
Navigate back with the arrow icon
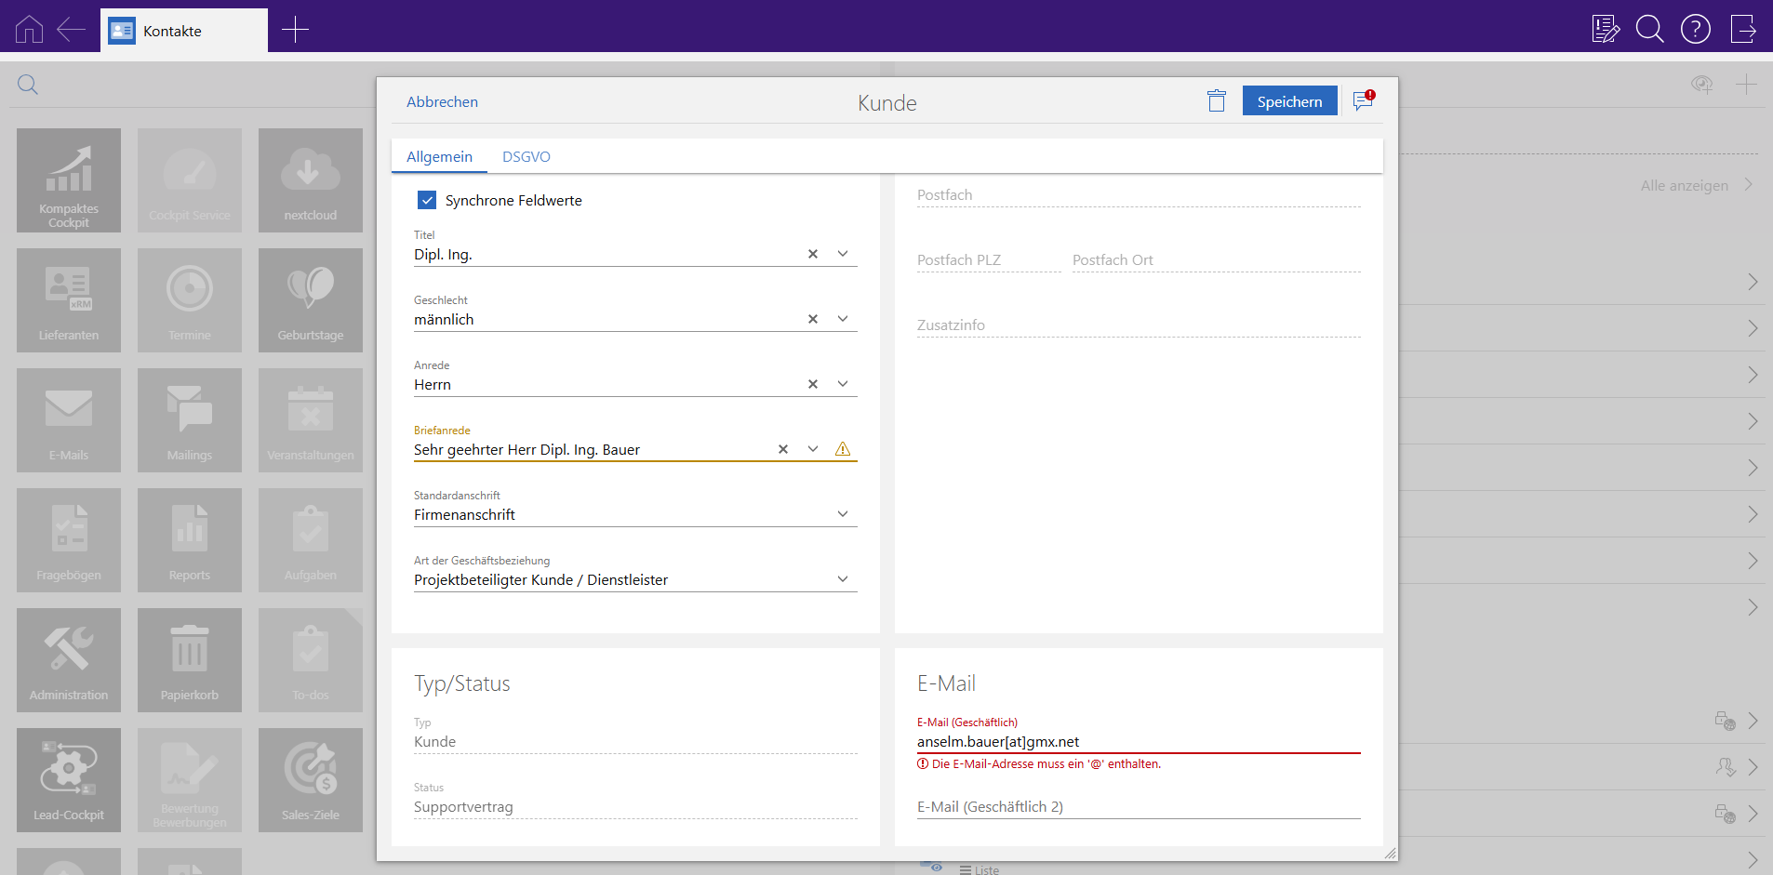point(71,30)
